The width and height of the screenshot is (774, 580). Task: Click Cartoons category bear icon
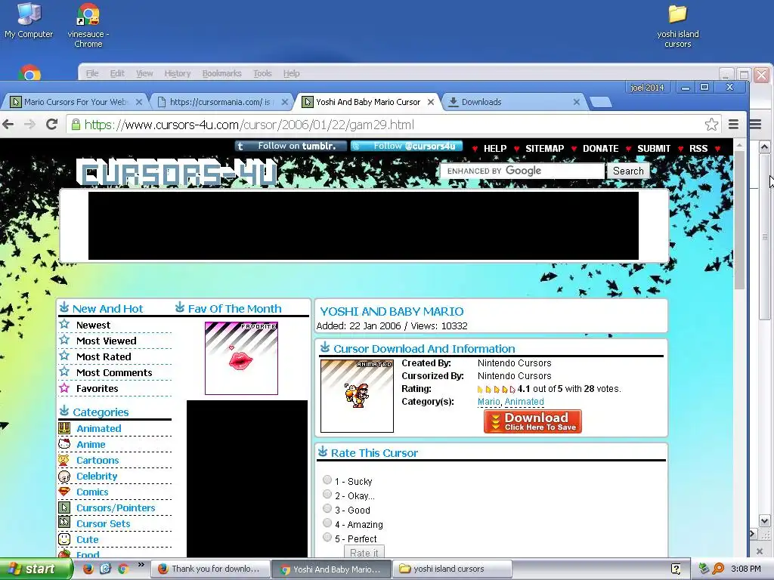point(64,460)
